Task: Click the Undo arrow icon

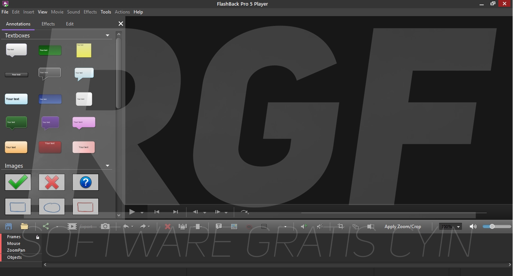Action: click(126, 226)
